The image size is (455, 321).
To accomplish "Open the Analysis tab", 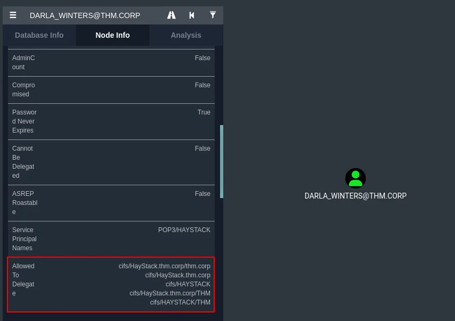I will pyautogui.click(x=186, y=35).
